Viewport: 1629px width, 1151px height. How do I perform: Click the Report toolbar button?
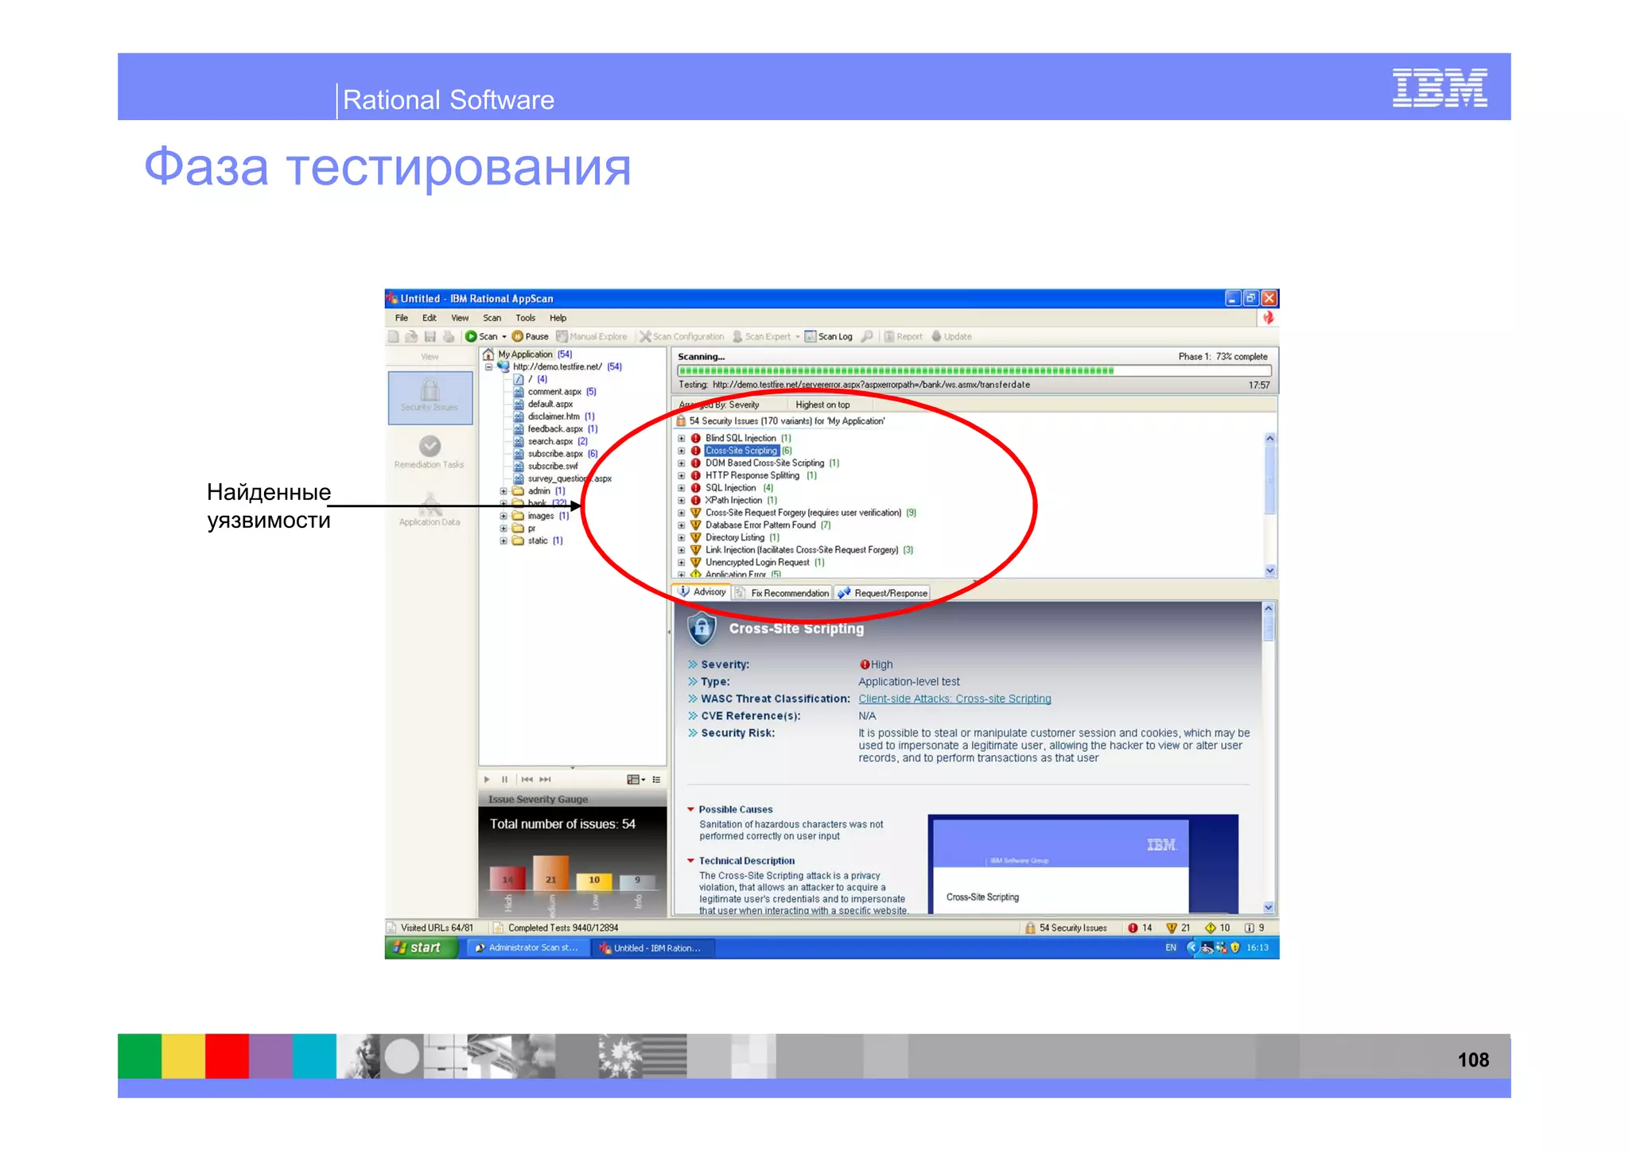[904, 336]
